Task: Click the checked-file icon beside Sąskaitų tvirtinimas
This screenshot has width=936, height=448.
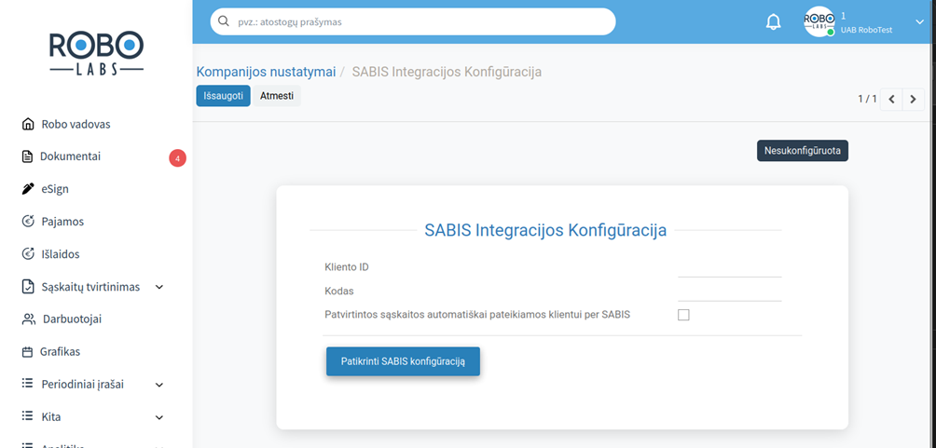Action: tap(27, 287)
